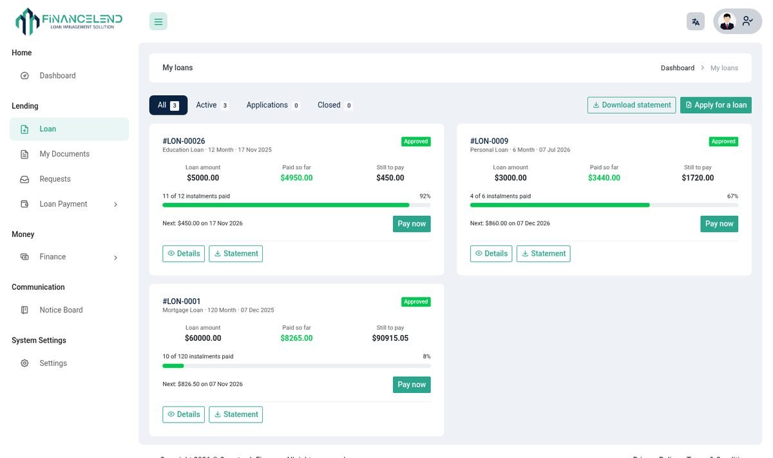Image resolution: width=773 pixels, height=458 pixels.
Task: Click the Requests inbox icon in sidebar
Action: [24, 179]
